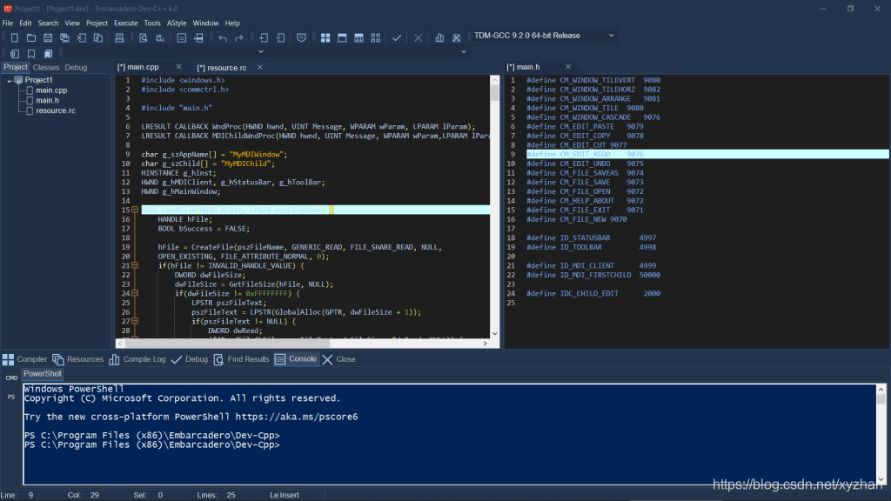
Task: Click the Toggle Comment icon
Action: (x=301, y=38)
